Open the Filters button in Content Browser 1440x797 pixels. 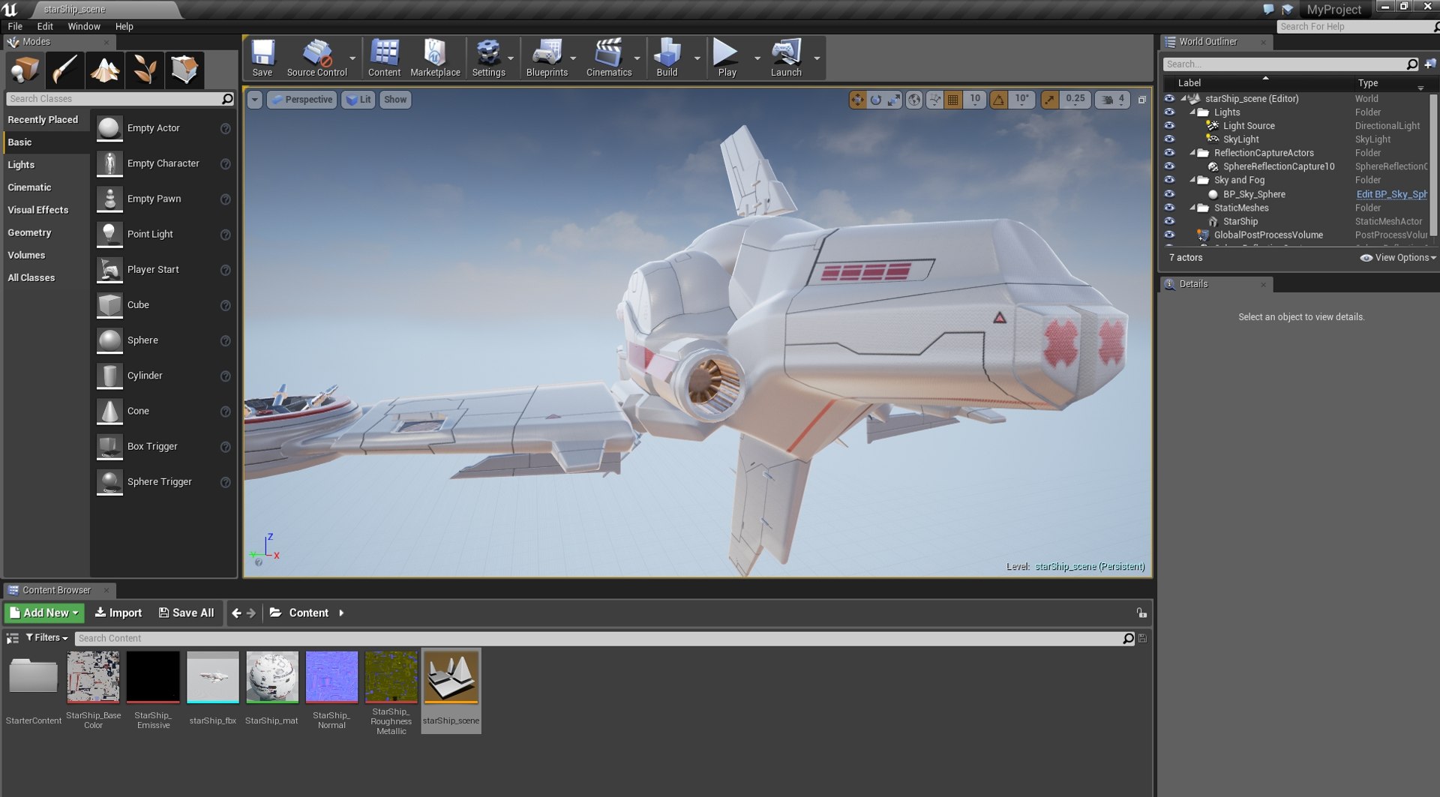coord(46,638)
